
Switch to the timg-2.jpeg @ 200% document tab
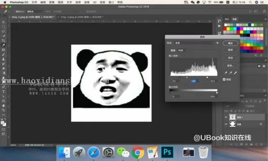(x=82, y=17)
